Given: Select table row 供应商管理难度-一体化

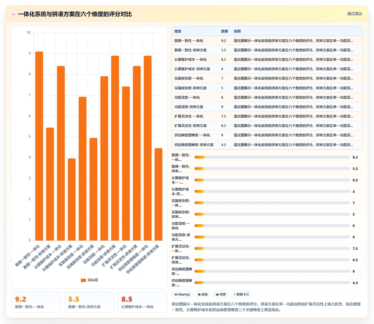Looking at the screenshot, I should coord(267,135).
